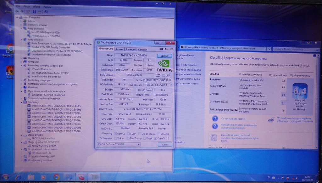322x183 pixels.
Task: Click the help icon in the performance panel
Action: 314,56
